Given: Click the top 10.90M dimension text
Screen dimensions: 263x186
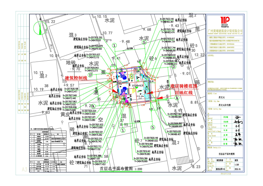Looking at the screenshot, I should pyautogui.click(x=130, y=48).
